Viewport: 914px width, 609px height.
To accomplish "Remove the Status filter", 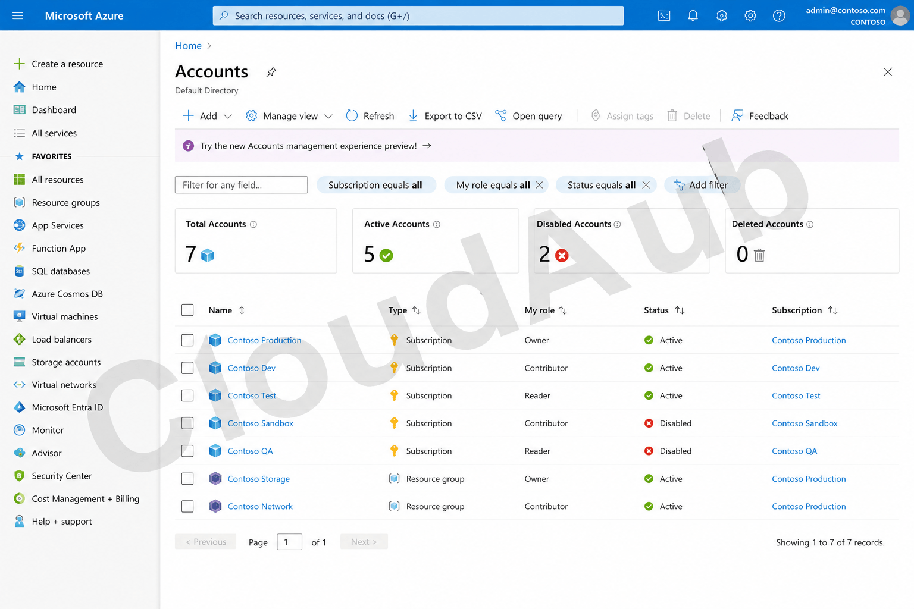I will (646, 185).
